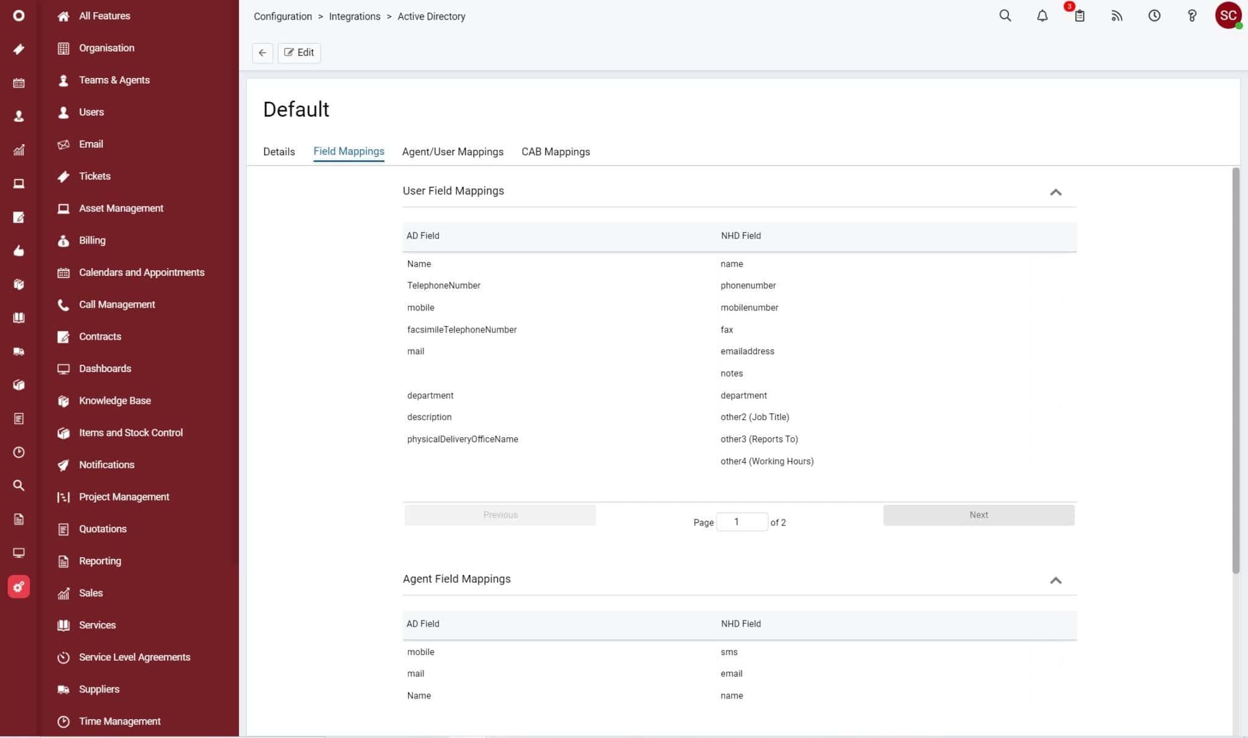Viewport: 1248px width, 738px height.
Task: Click Active Directory in the breadcrumb
Action: (x=431, y=16)
